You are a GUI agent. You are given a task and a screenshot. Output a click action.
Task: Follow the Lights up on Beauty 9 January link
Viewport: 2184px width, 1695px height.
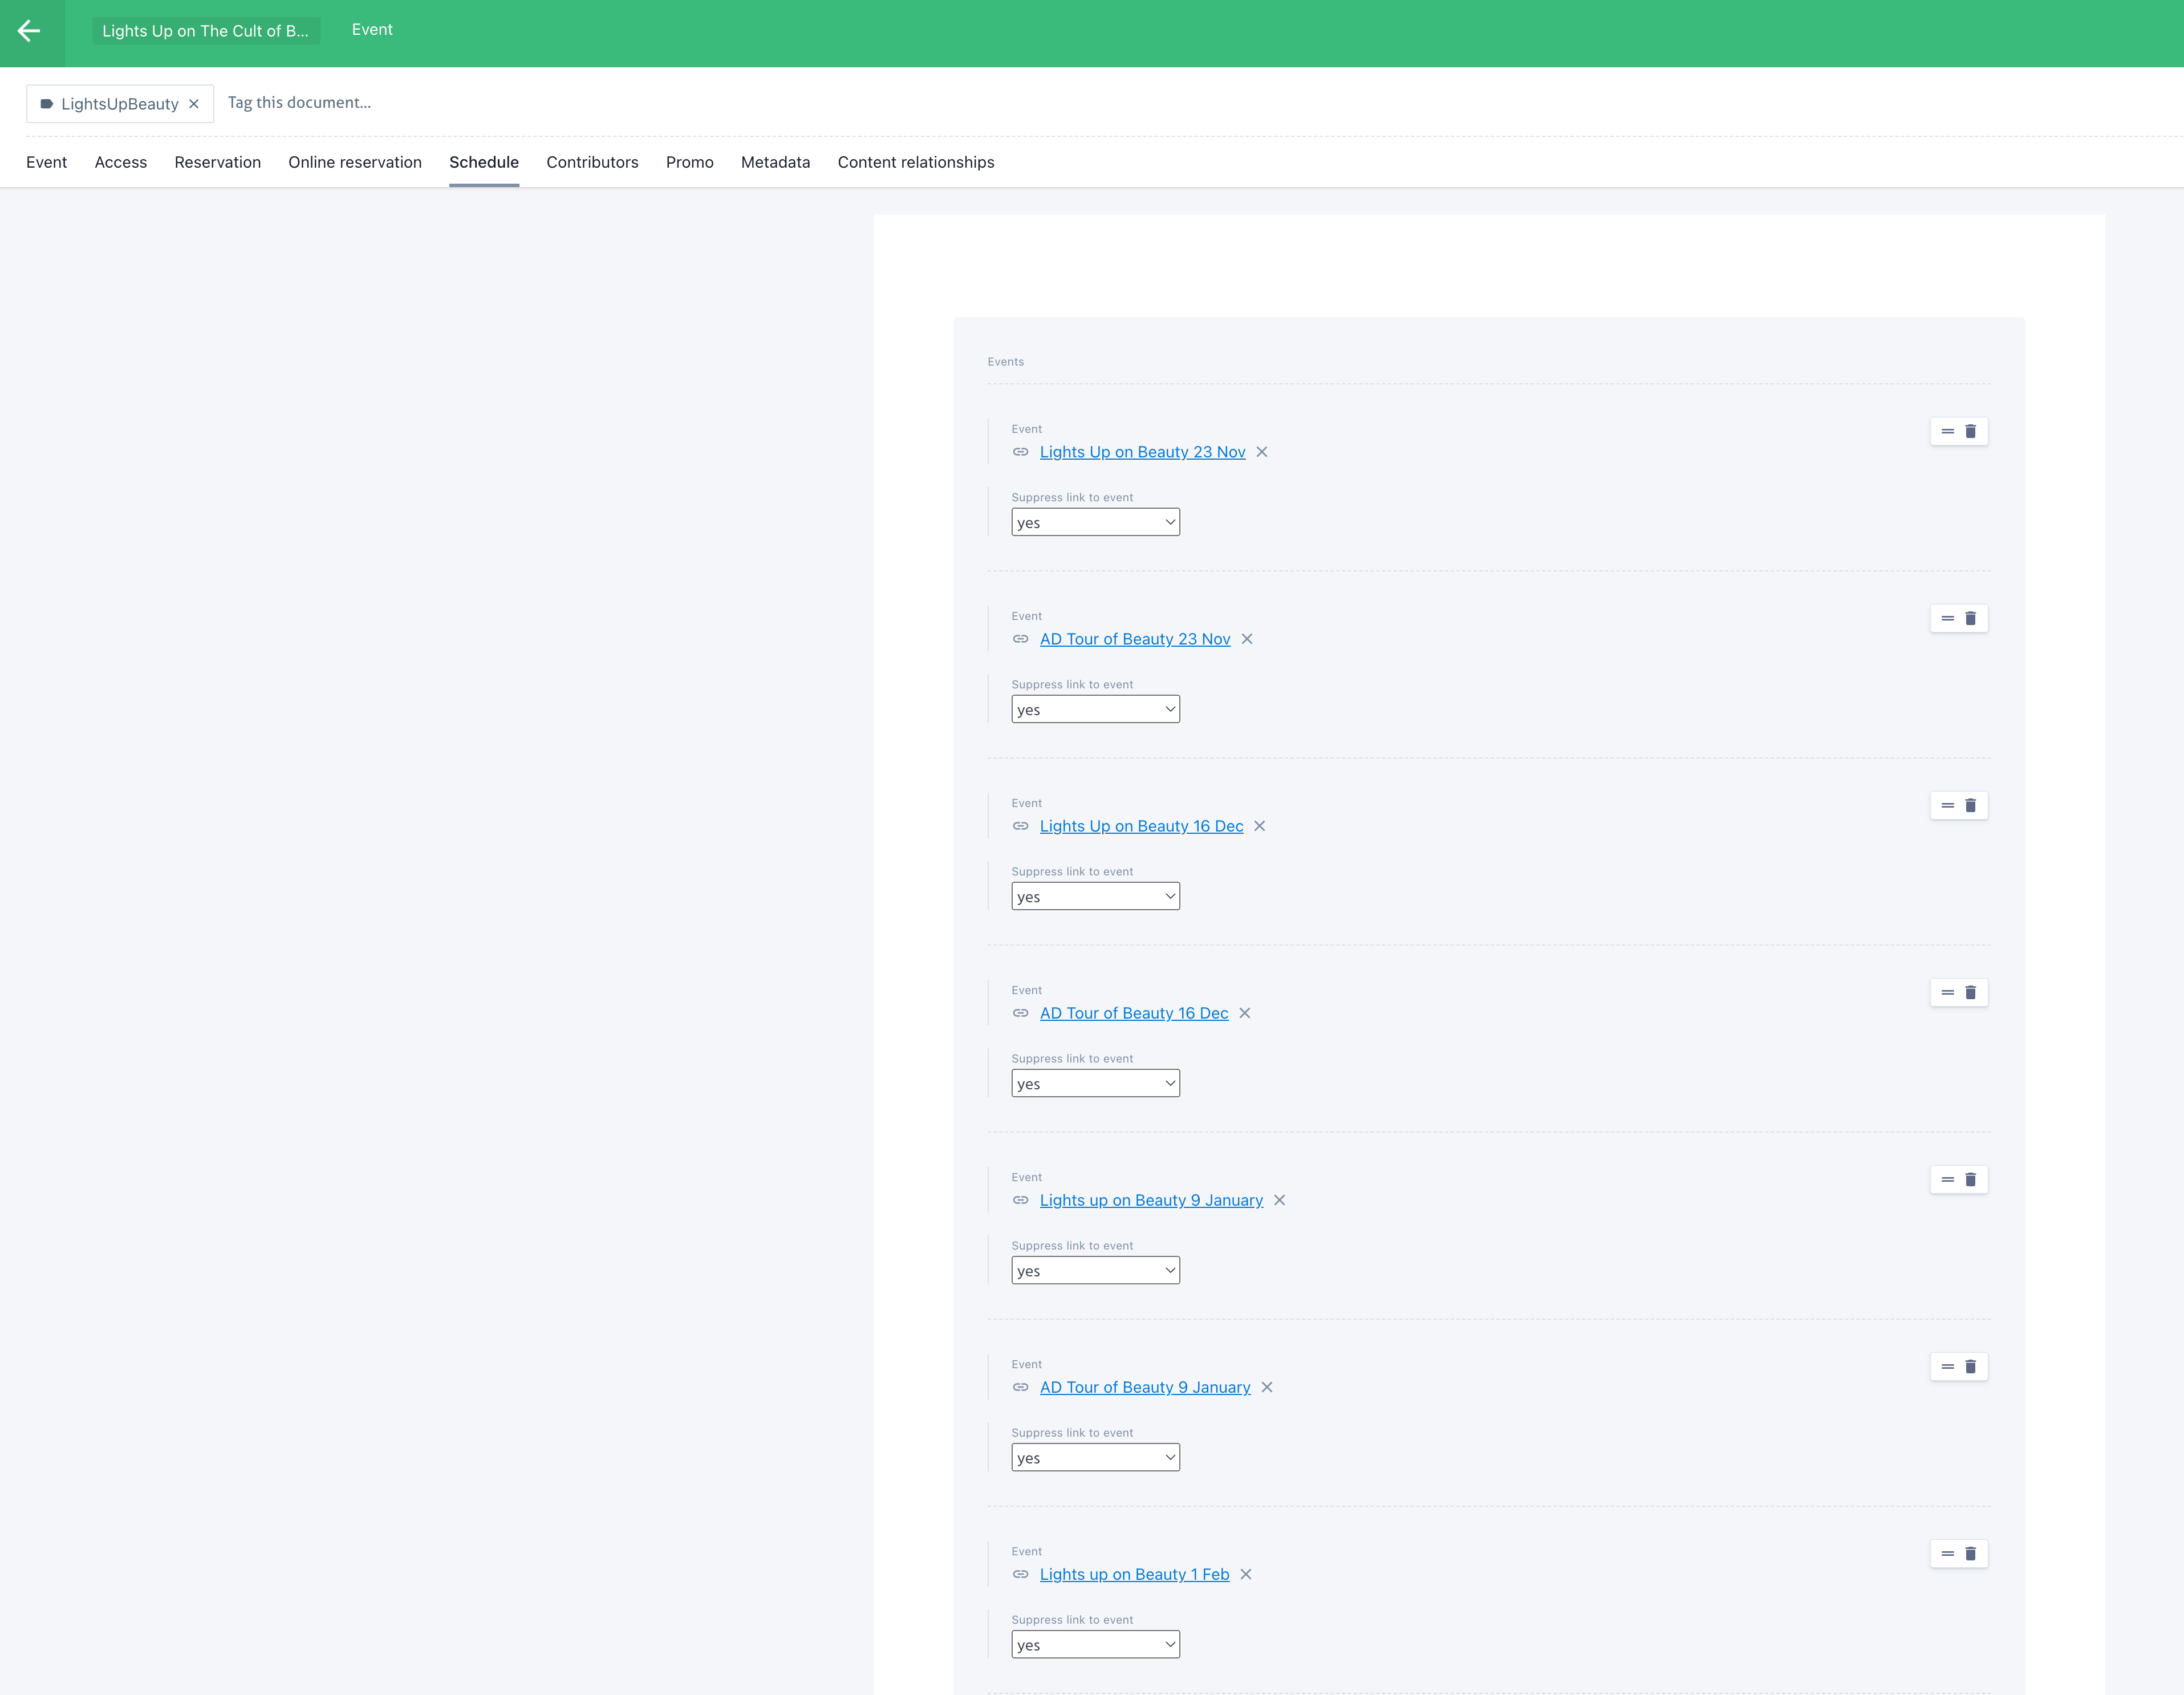(x=1151, y=1200)
